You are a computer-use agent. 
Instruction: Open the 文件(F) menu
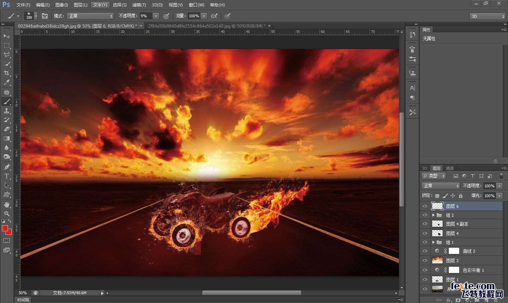point(23,5)
